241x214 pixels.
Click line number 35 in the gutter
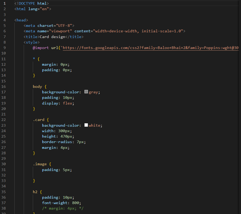4,192
